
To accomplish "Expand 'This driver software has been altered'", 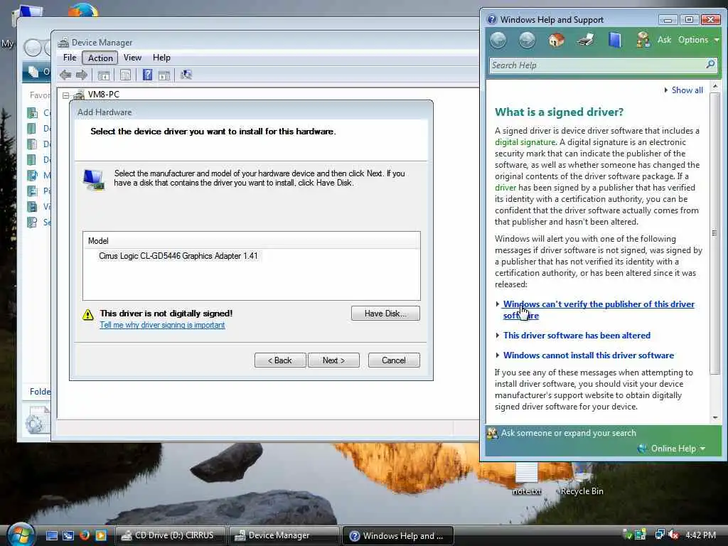I will pos(577,336).
